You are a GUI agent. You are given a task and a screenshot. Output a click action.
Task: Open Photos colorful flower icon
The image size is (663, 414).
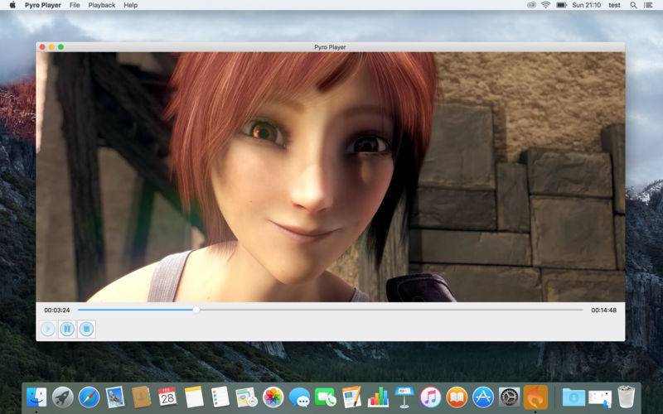coord(273,397)
